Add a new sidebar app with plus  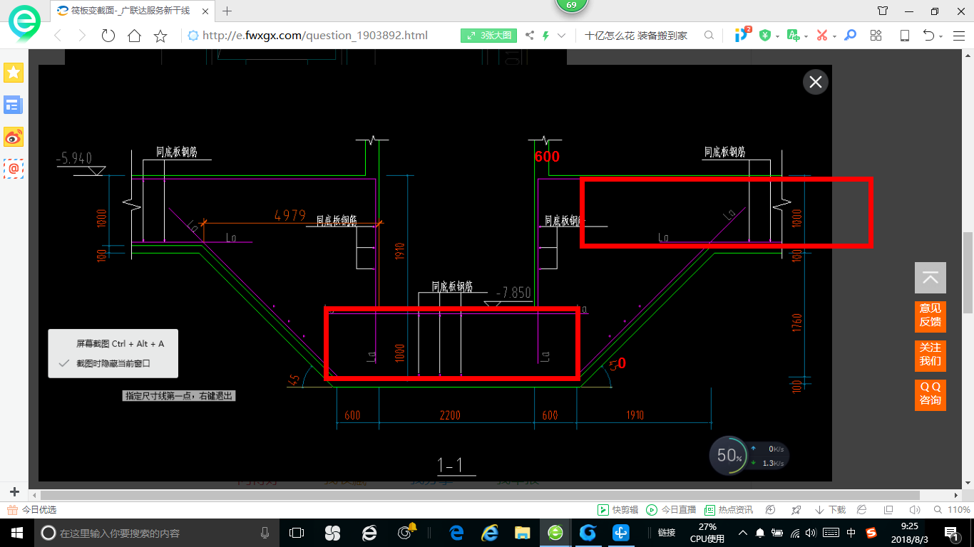pos(14,492)
